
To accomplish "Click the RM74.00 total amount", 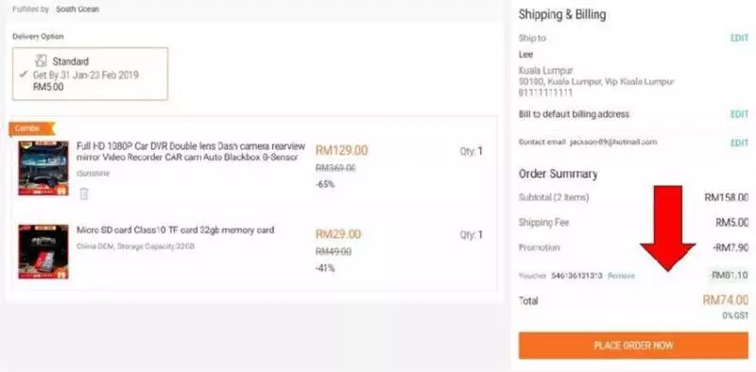I will [725, 300].
